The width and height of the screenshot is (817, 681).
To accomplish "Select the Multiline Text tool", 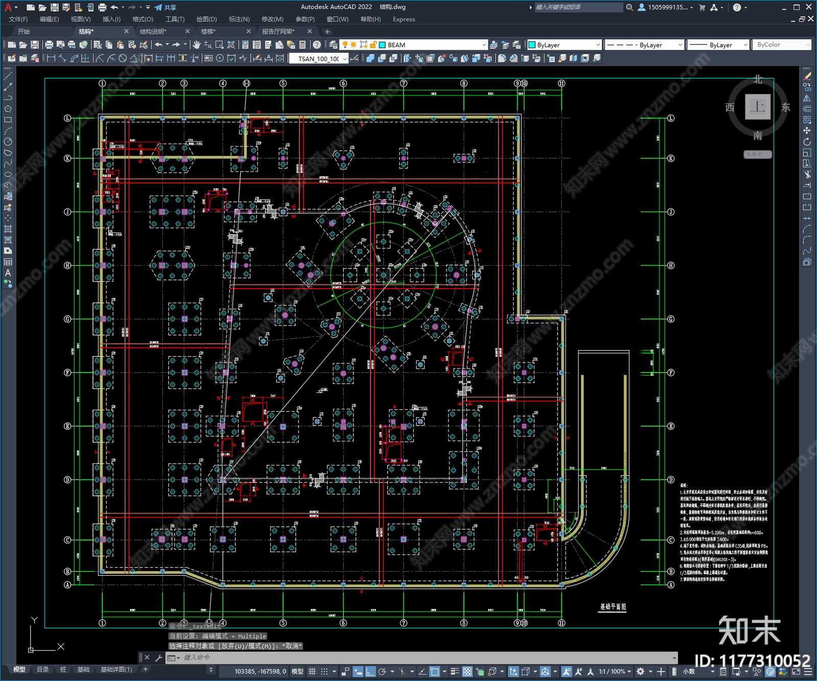I will click(8, 273).
